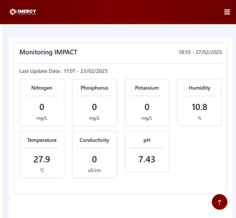Select the Potassium card
The image size is (236, 218).
(x=147, y=103)
